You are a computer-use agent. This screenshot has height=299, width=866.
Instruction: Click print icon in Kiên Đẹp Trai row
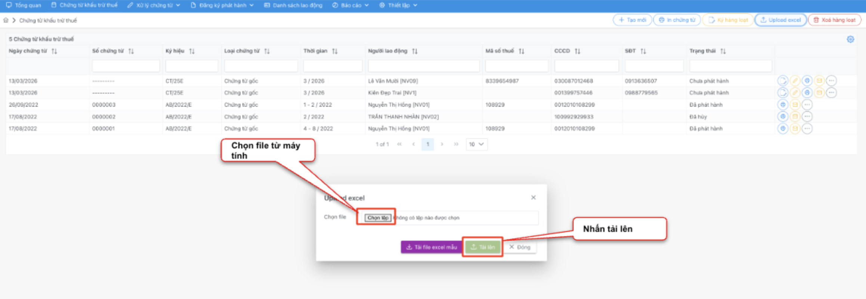click(807, 93)
